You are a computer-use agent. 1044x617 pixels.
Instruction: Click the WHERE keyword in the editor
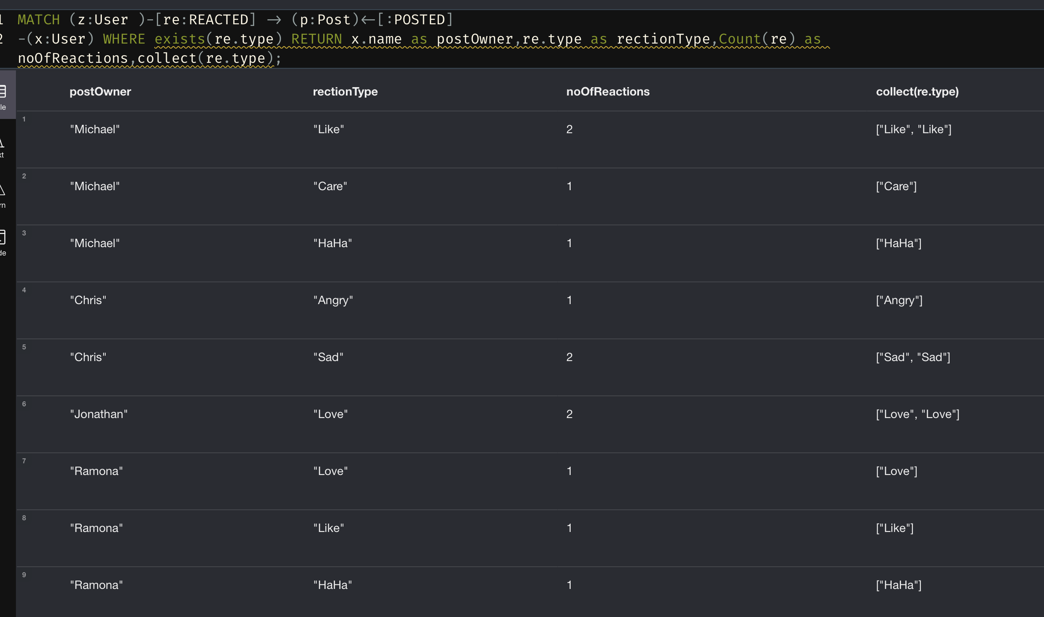pyautogui.click(x=124, y=39)
